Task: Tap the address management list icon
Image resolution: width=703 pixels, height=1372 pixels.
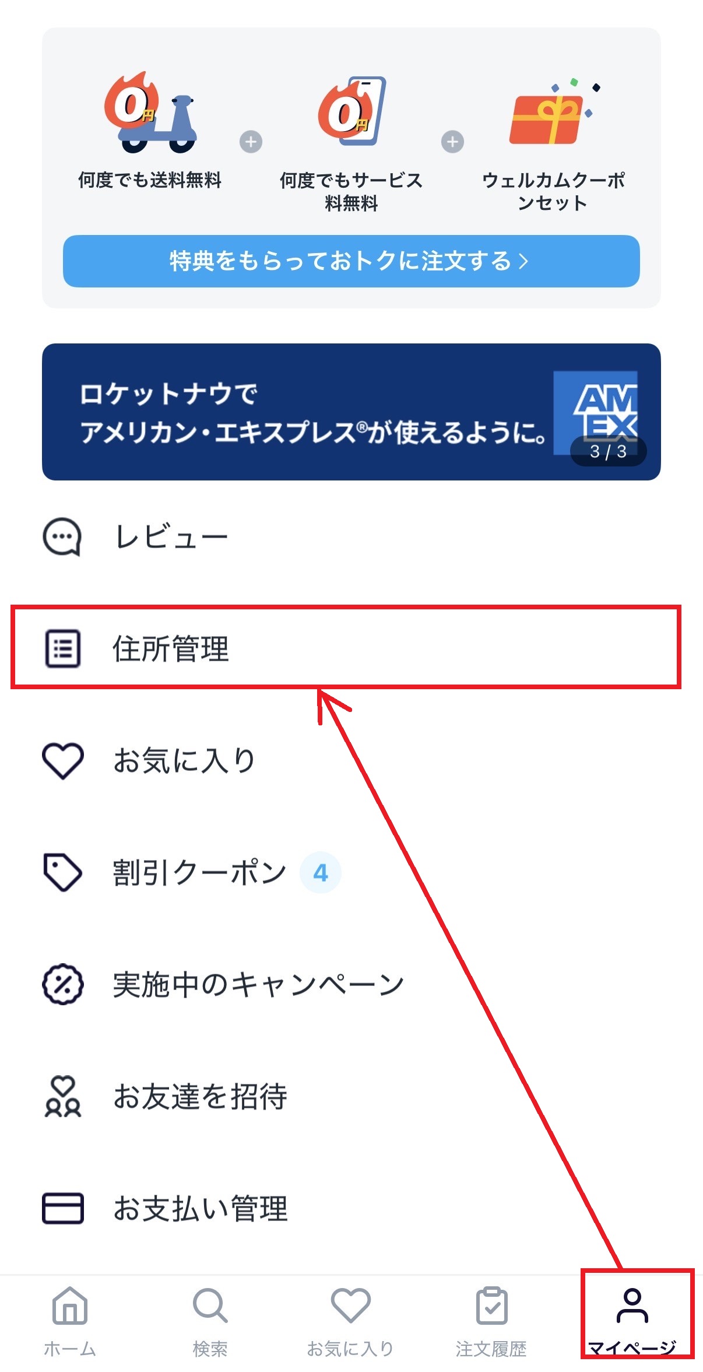Action: coord(62,648)
